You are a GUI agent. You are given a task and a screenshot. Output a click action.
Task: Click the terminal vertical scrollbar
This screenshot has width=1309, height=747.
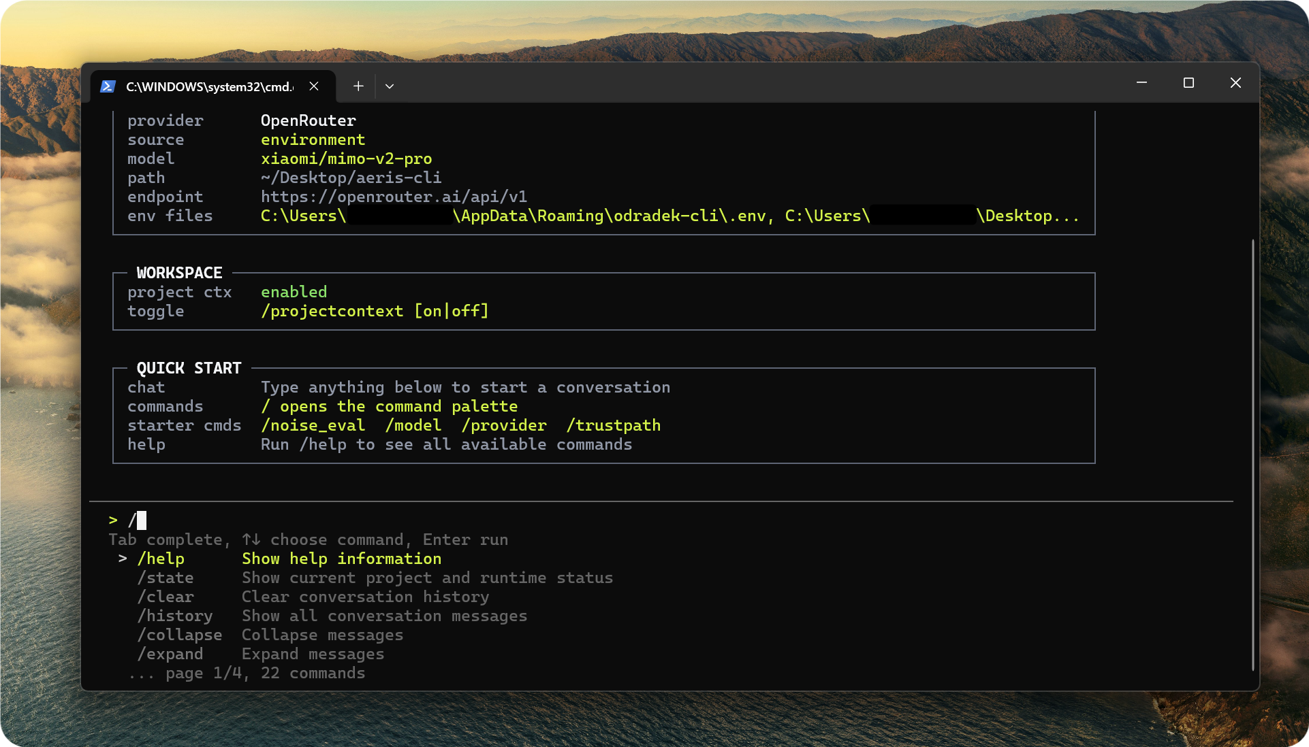coord(1252,454)
